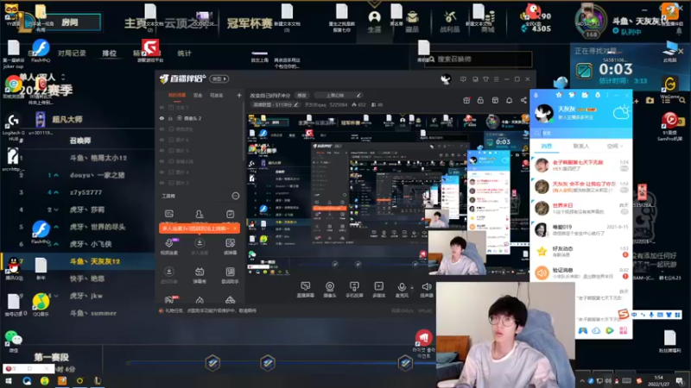Open the QQ weather cloud icon
The width and height of the screenshot is (691, 388).
point(621,113)
